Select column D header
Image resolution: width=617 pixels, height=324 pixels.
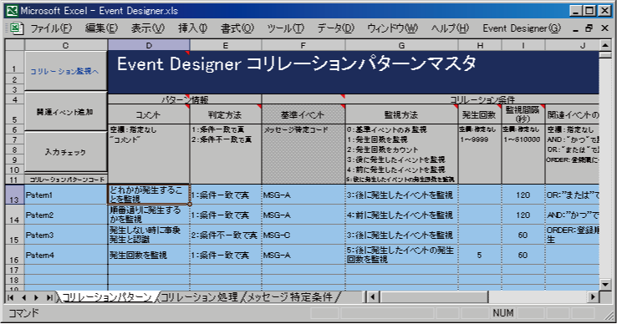[149, 45]
